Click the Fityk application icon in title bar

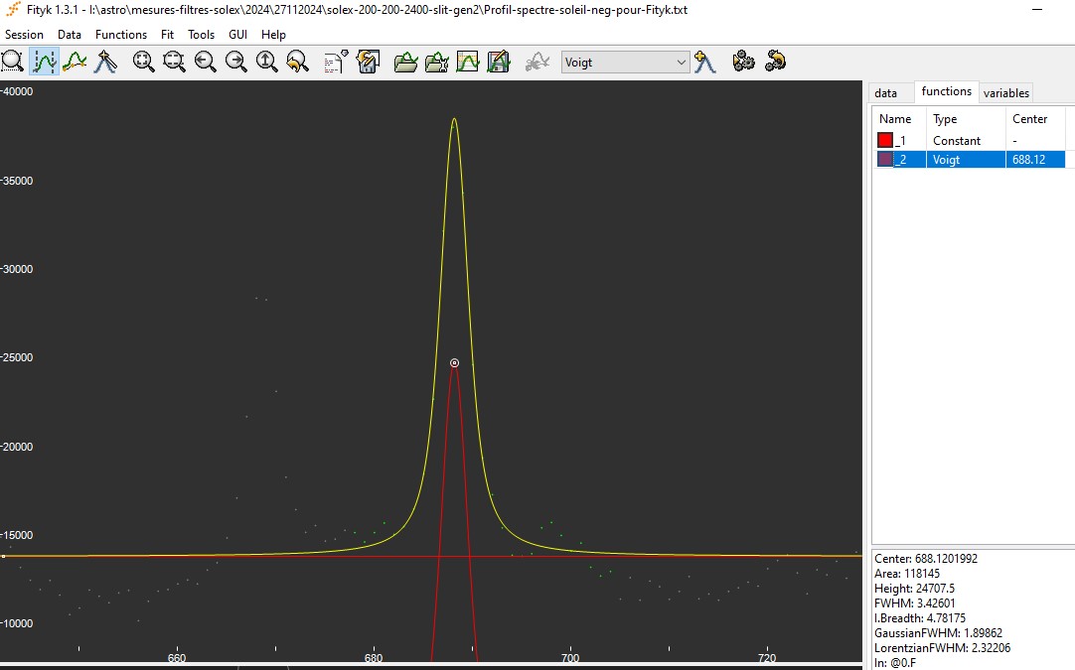tap(13, 10)
